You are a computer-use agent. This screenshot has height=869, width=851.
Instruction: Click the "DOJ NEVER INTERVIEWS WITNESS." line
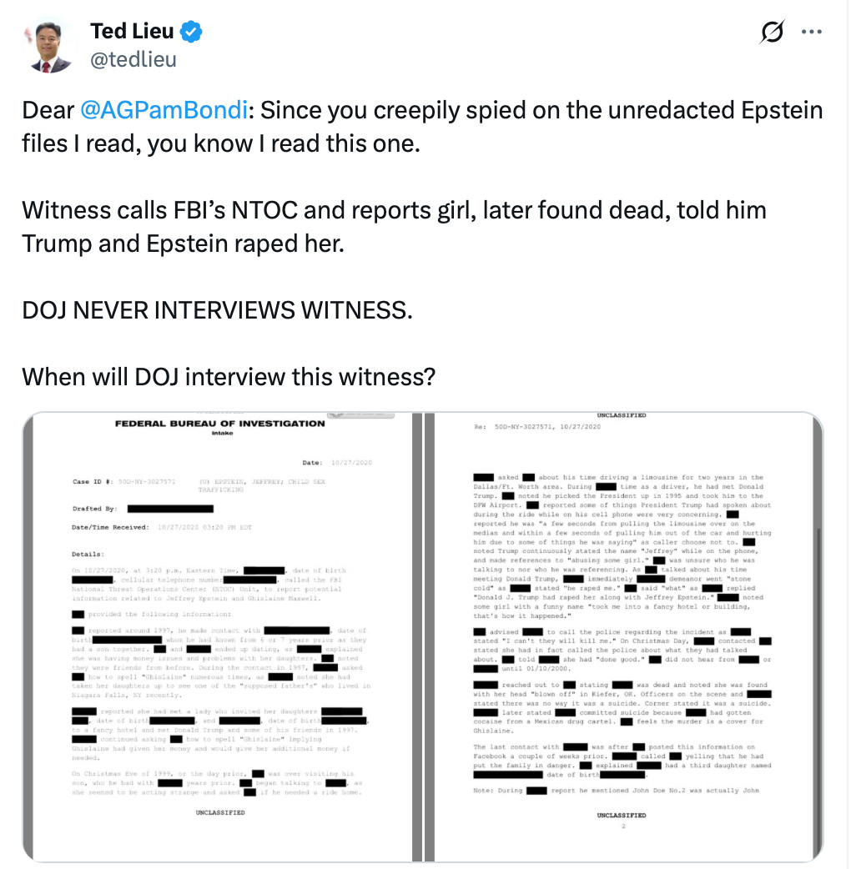pyautogui.click(x=217, y=310)
